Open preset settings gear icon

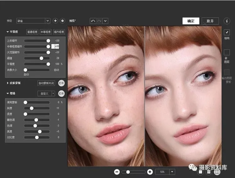point(62,21)
